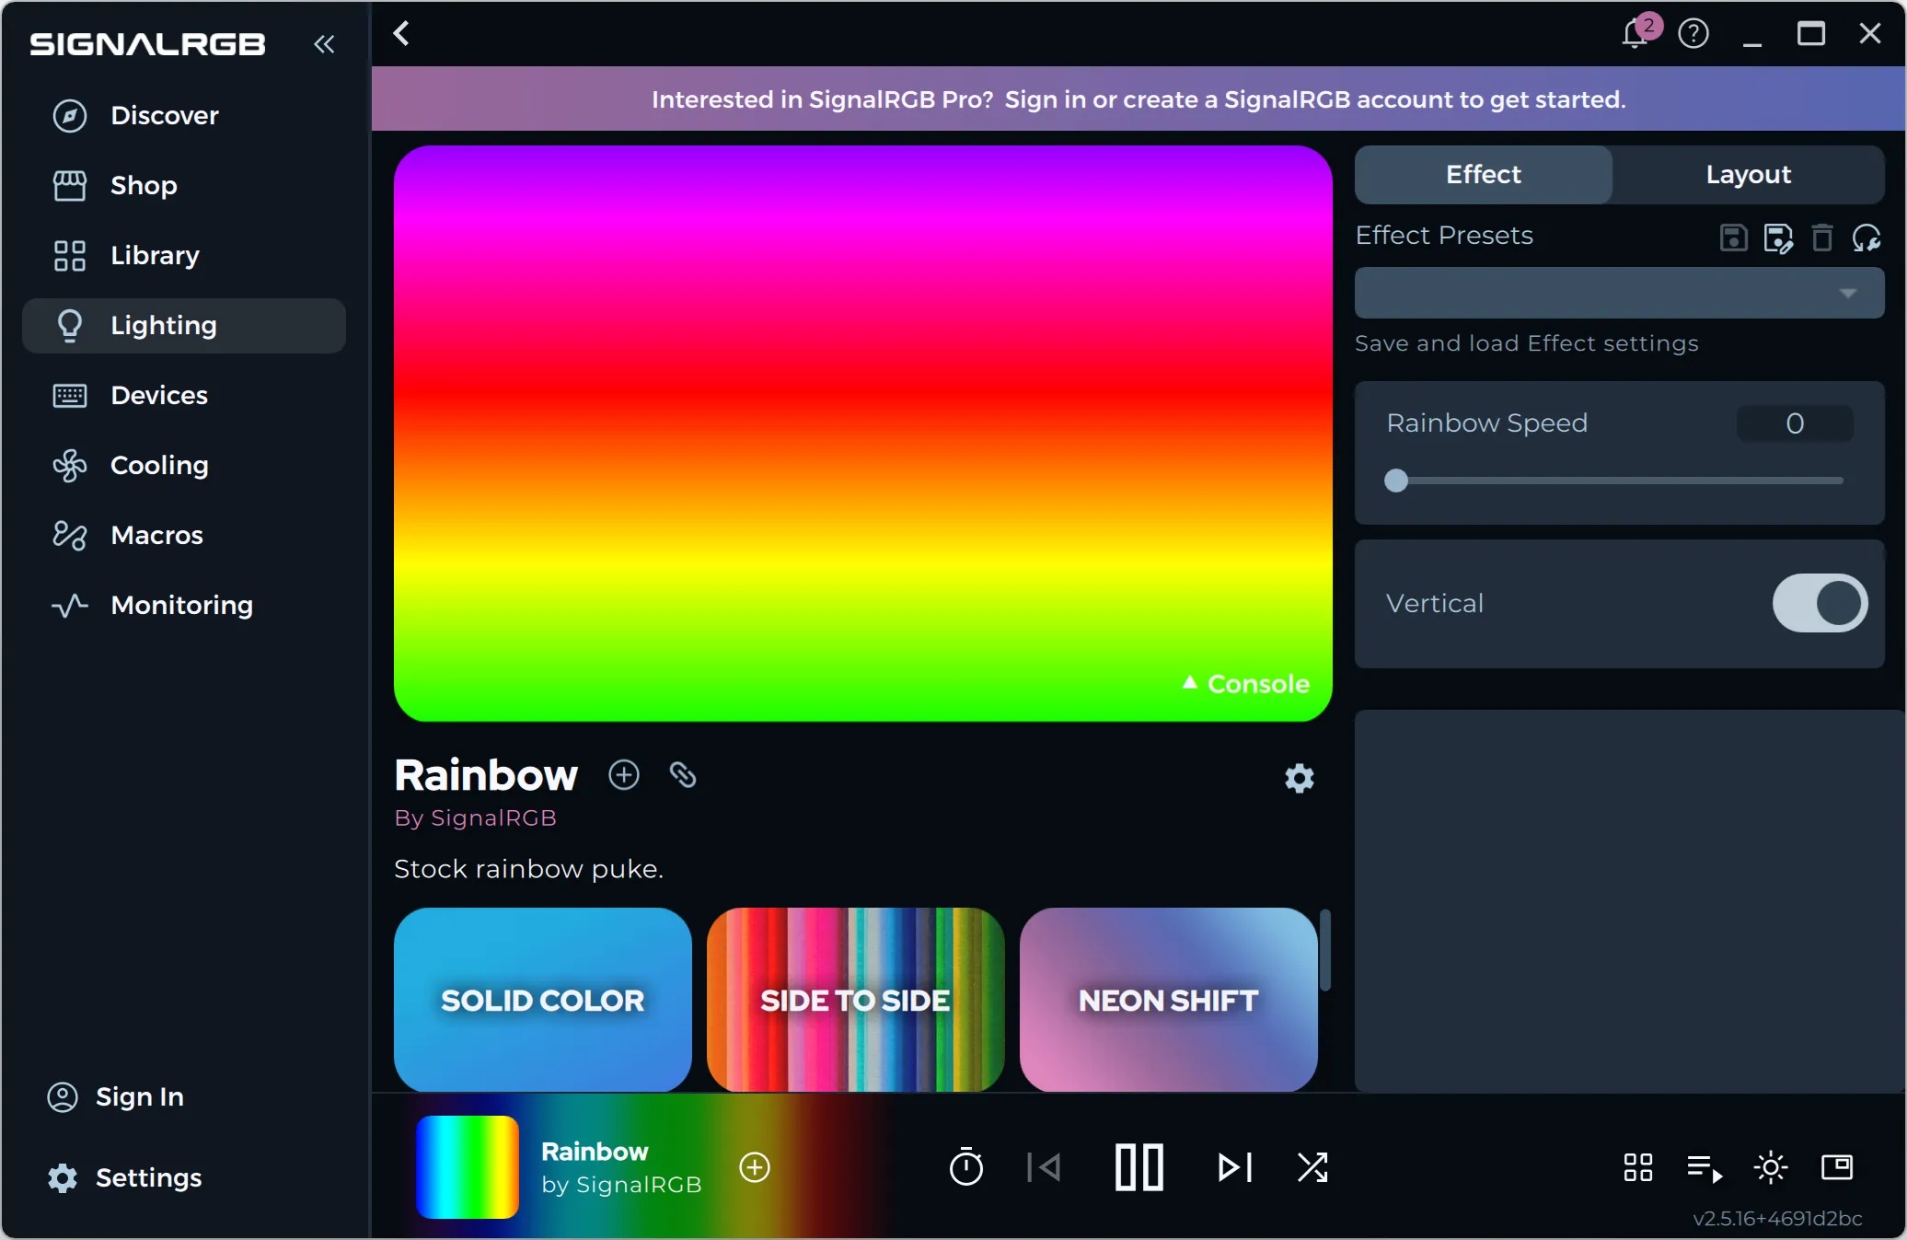Click the link icon beside Rainbow title
1907x1240 pixels.
click(682, 775)
